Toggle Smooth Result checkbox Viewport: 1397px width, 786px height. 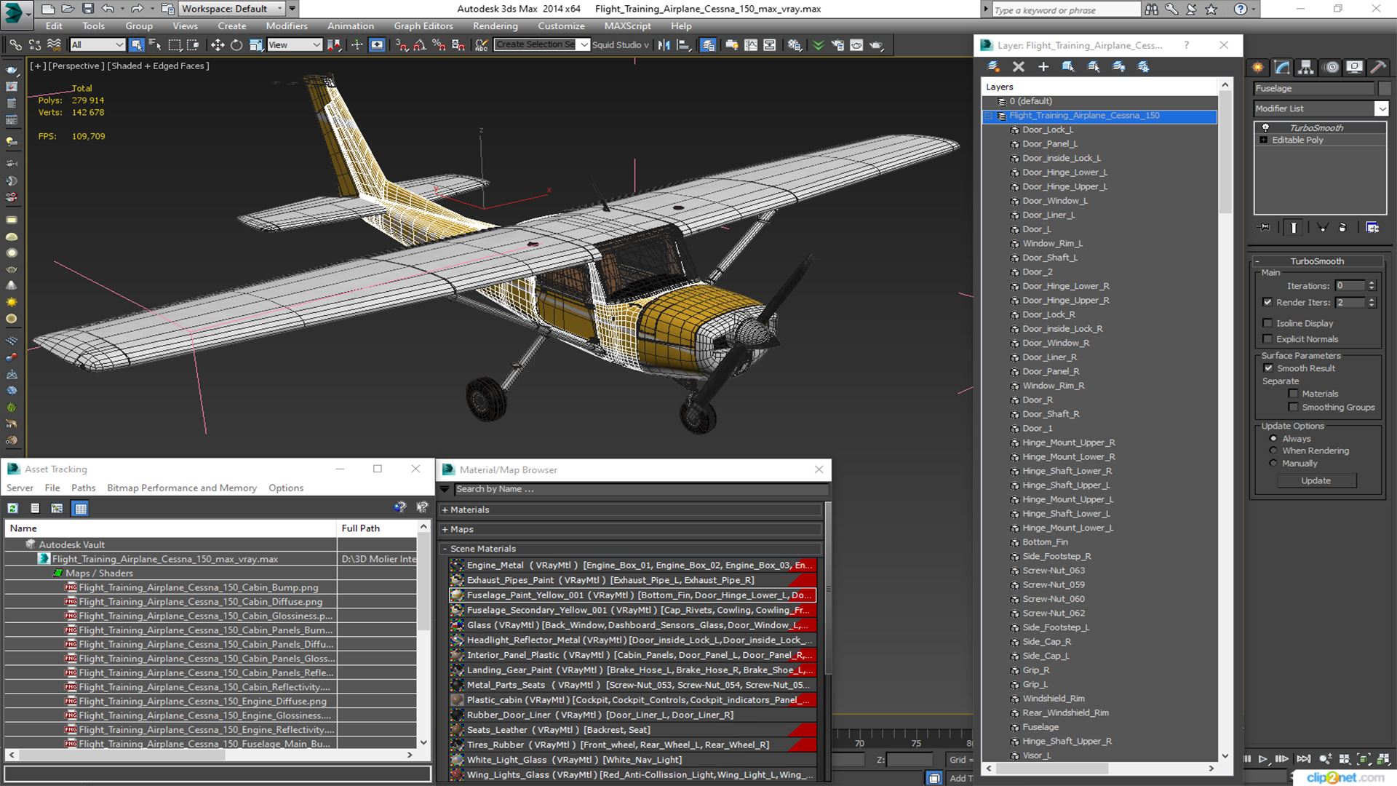coord(1268,368)
